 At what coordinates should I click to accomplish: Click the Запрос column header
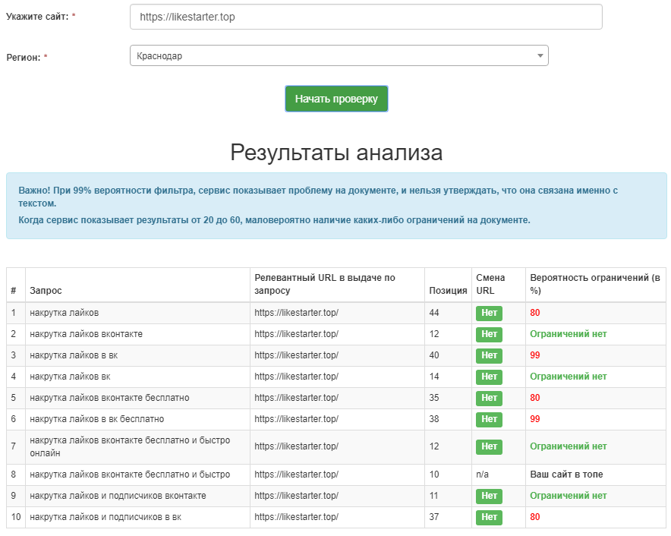click(46, 290)
